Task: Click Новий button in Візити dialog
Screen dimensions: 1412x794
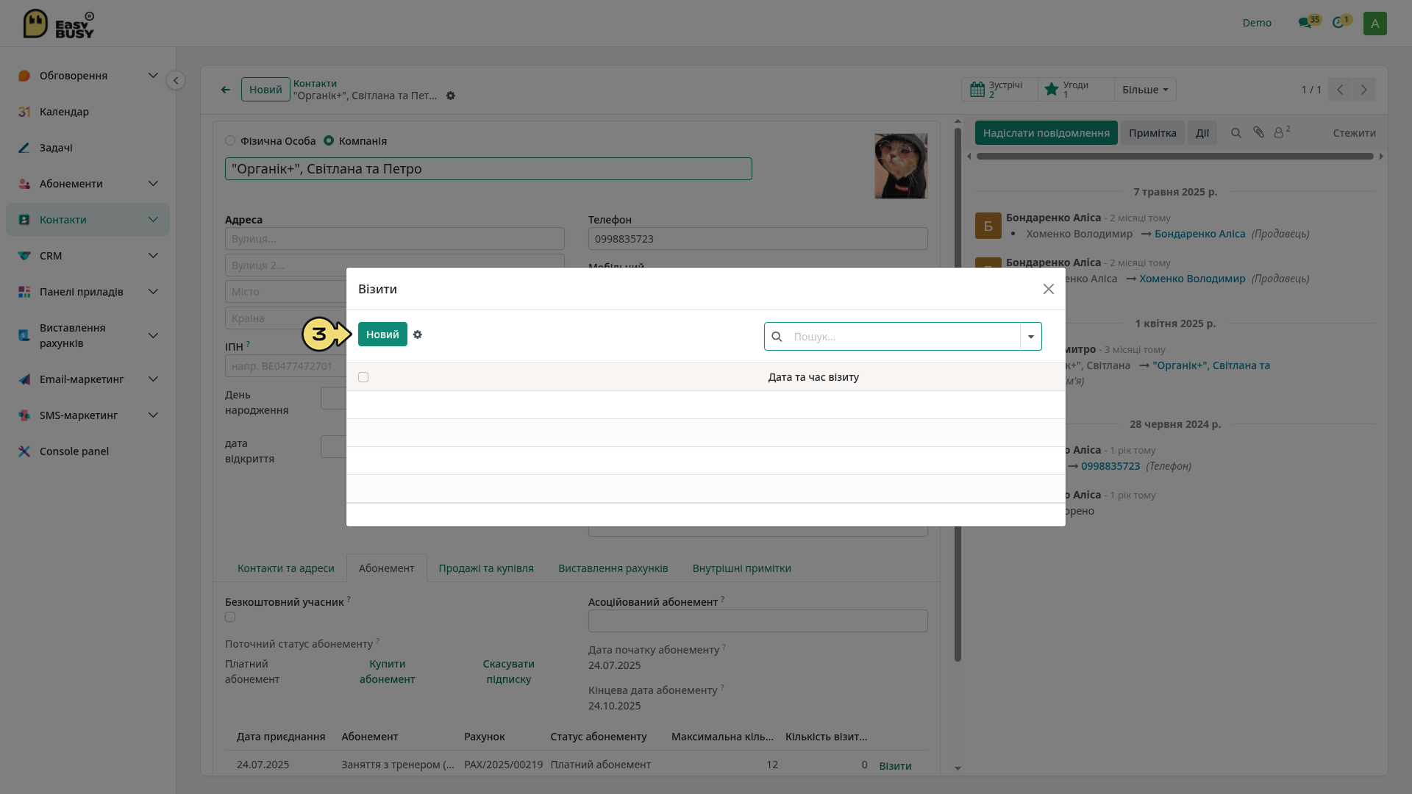Action: (382, 335)
